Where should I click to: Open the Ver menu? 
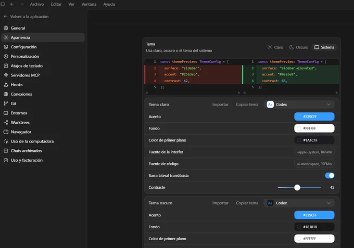71,4
